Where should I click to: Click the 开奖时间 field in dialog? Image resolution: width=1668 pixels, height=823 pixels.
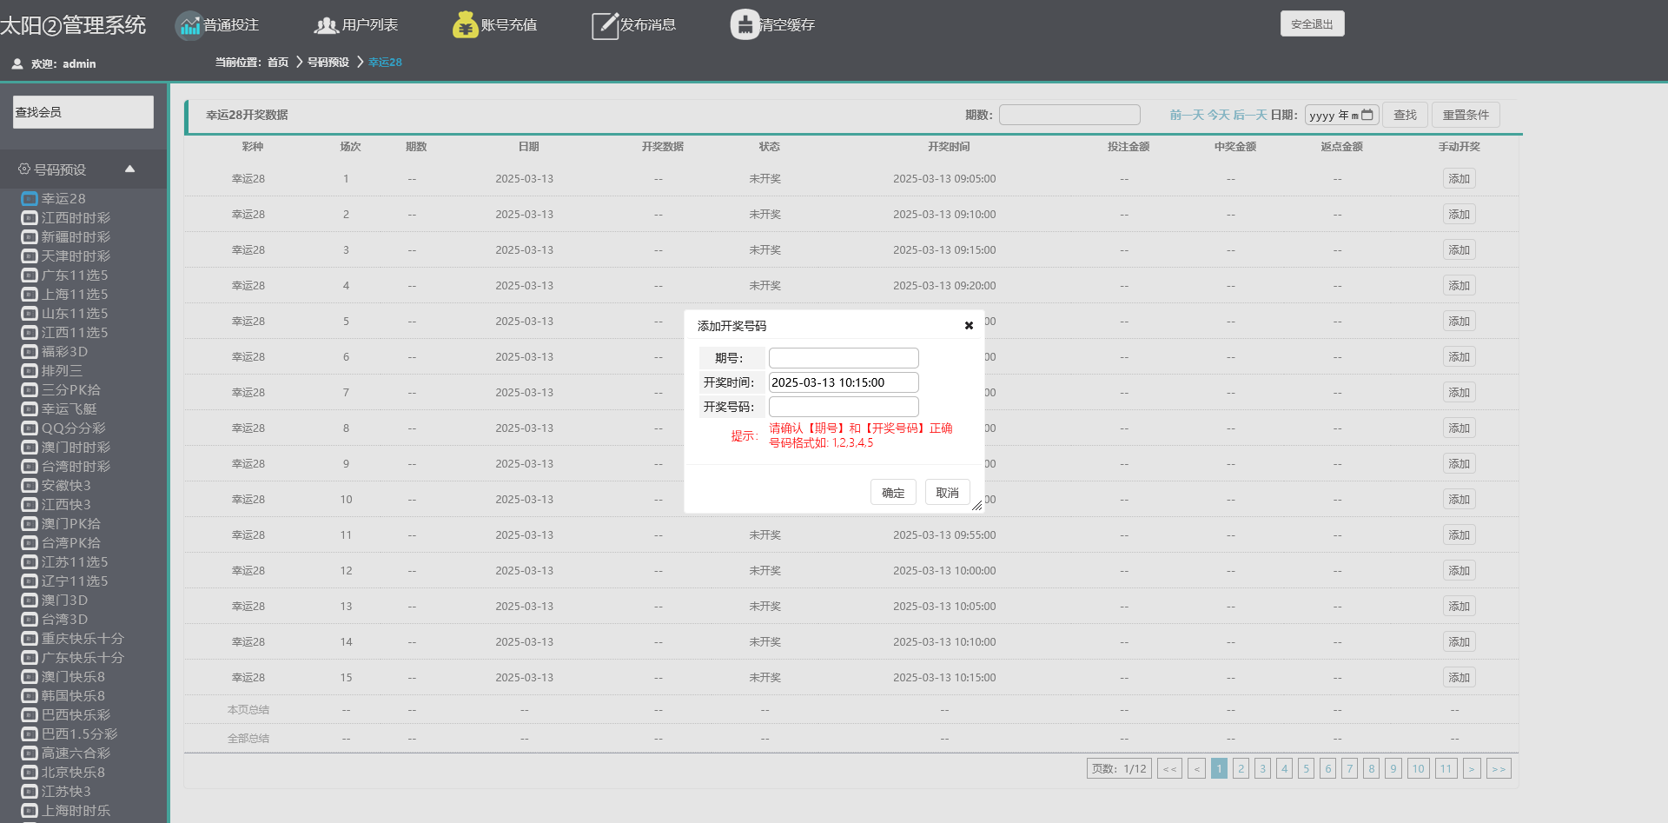point(844,382)
